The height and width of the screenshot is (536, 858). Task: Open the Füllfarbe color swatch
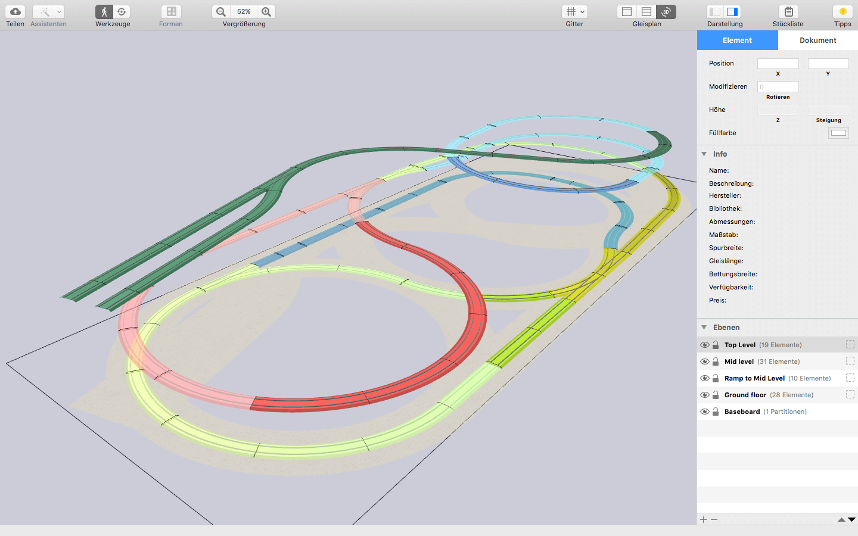click(838, 133)
